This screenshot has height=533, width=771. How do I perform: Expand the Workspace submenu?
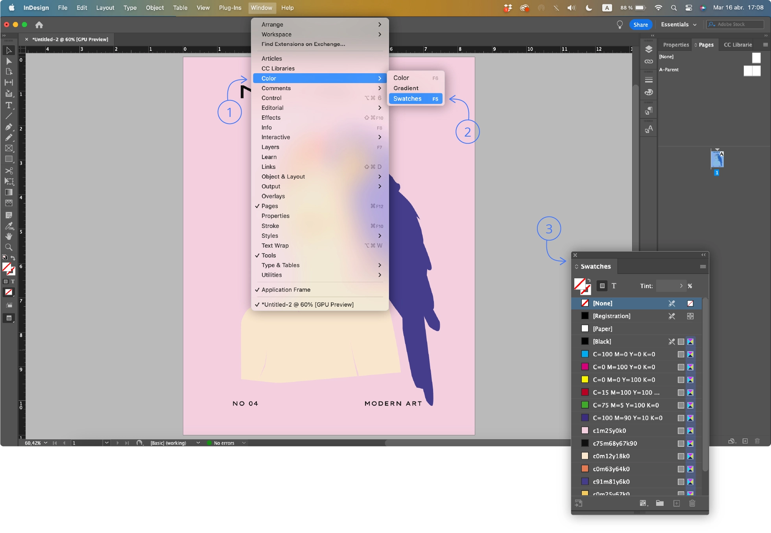pos(320,34)
